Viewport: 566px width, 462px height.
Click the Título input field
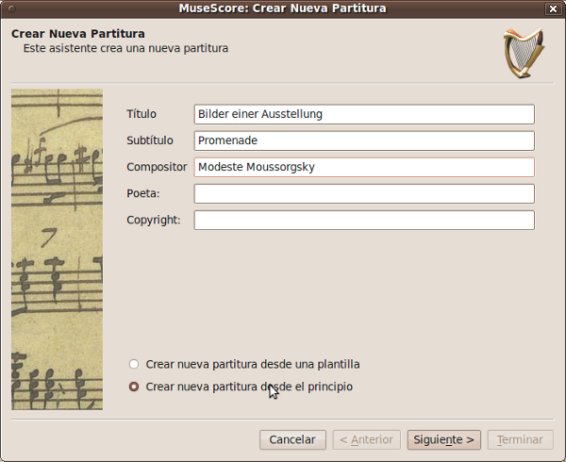364,114
